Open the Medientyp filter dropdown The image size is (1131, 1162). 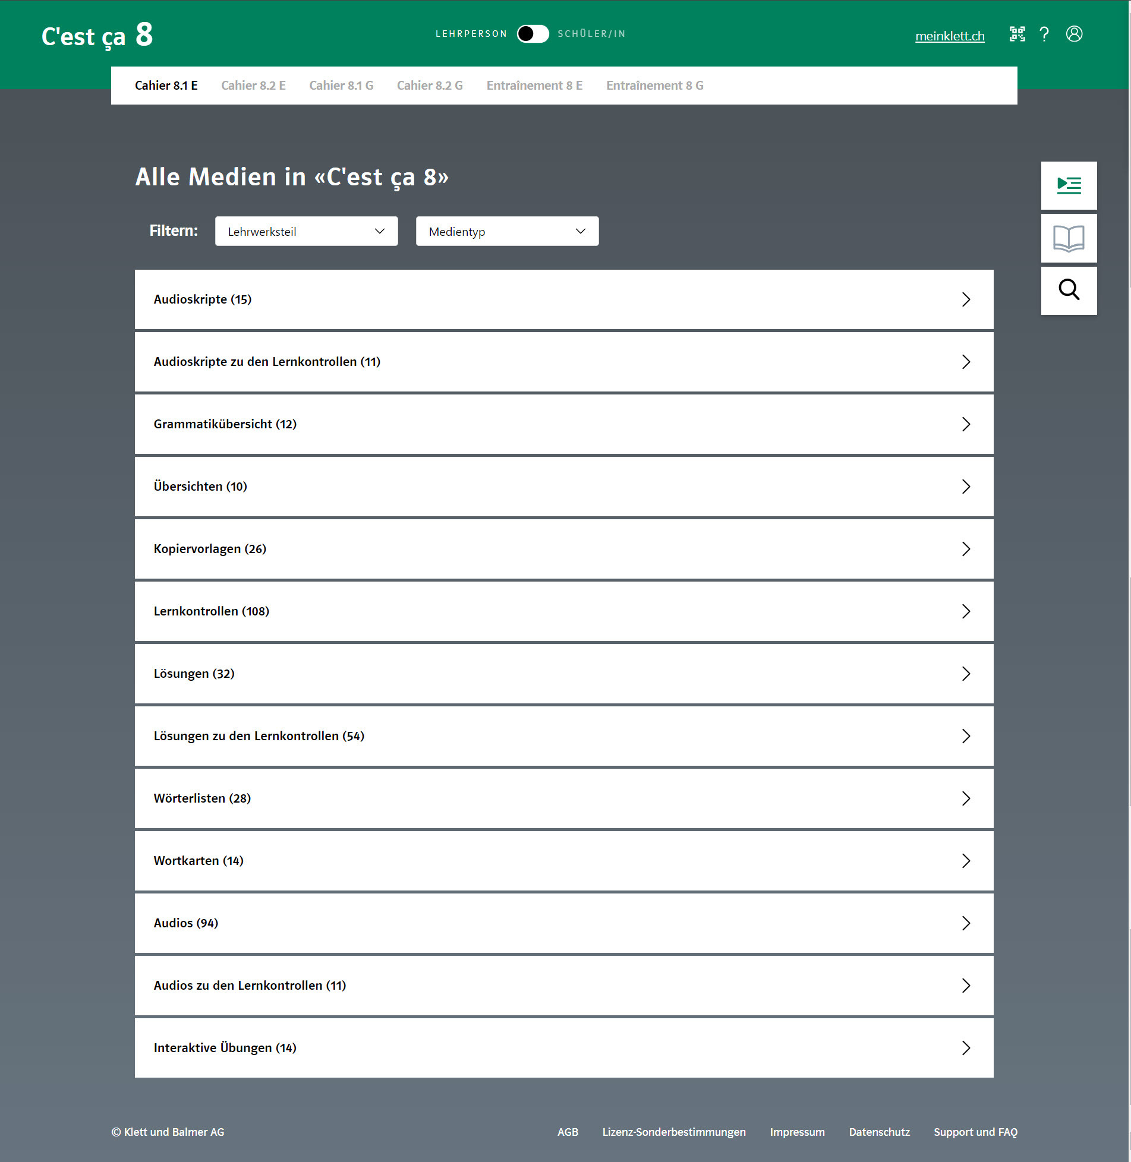(x=507, y=231)
